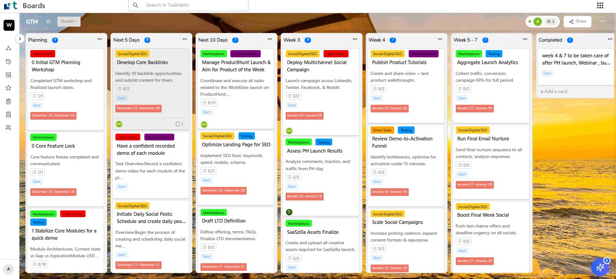Open the Planning column options menu

100,40
